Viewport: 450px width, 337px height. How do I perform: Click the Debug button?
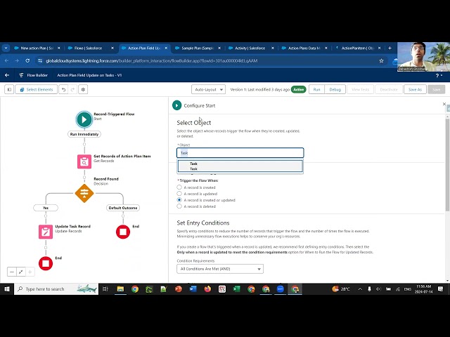pyautogui.click(x=335, y=89)
